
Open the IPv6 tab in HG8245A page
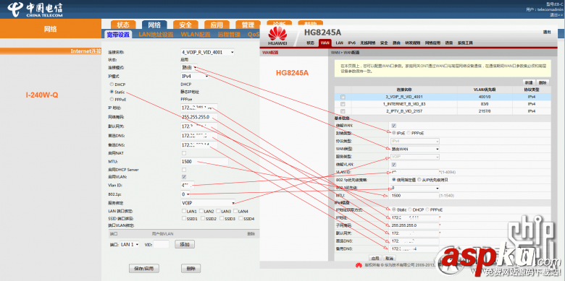pyautogui.click(x=352, y=43)
